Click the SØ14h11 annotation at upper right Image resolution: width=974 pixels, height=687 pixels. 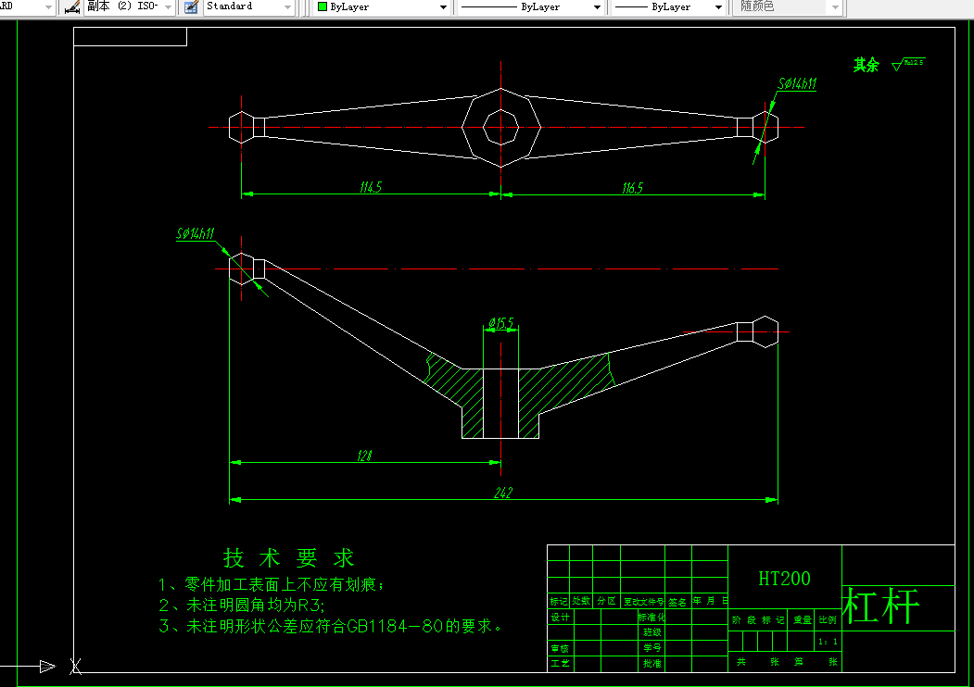coord(796,84)
